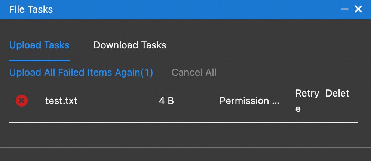
Task: Click the blue underline beneath Upload Tasks
Action: point(39,60)
